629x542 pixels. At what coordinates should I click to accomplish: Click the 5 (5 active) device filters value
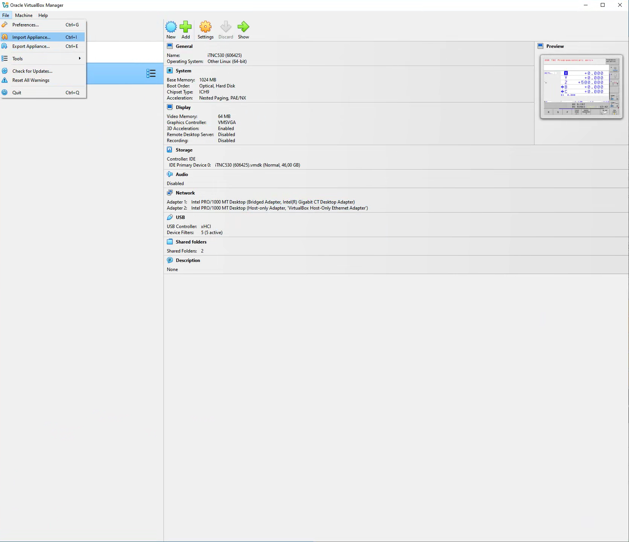click(212, 232)
